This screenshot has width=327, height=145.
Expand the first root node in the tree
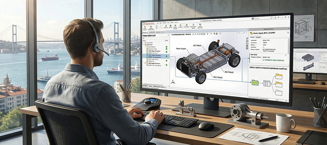(143, 43)
